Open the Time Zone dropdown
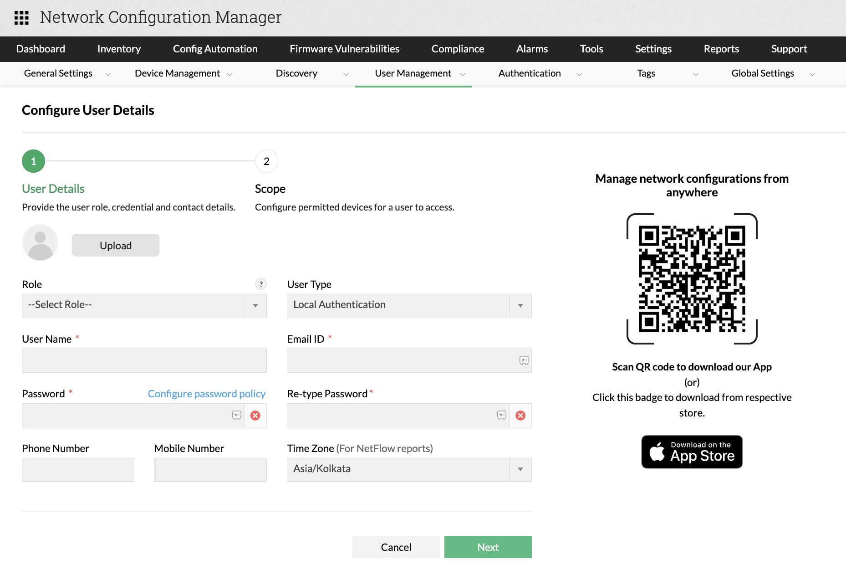 tap(409, 470)
